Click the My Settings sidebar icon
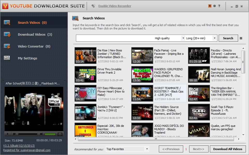Screen dimensions: 249x155 point(7,58)
